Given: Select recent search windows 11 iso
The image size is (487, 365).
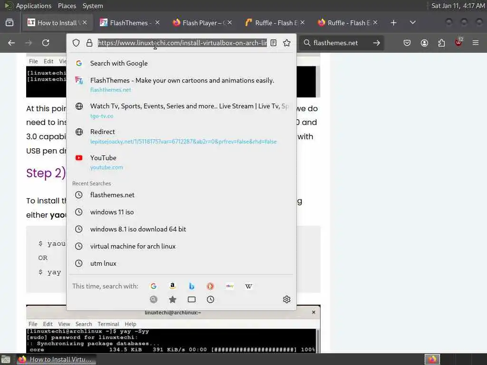Looking at the screenshot, I should 181,212.
